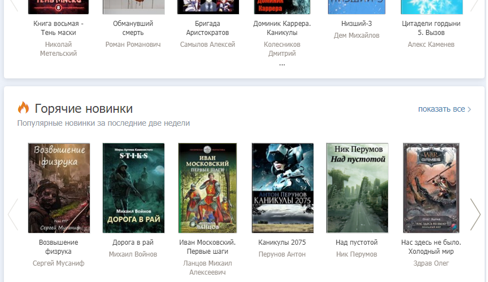Visit author page Михаил Войнов

coord(133,254)
